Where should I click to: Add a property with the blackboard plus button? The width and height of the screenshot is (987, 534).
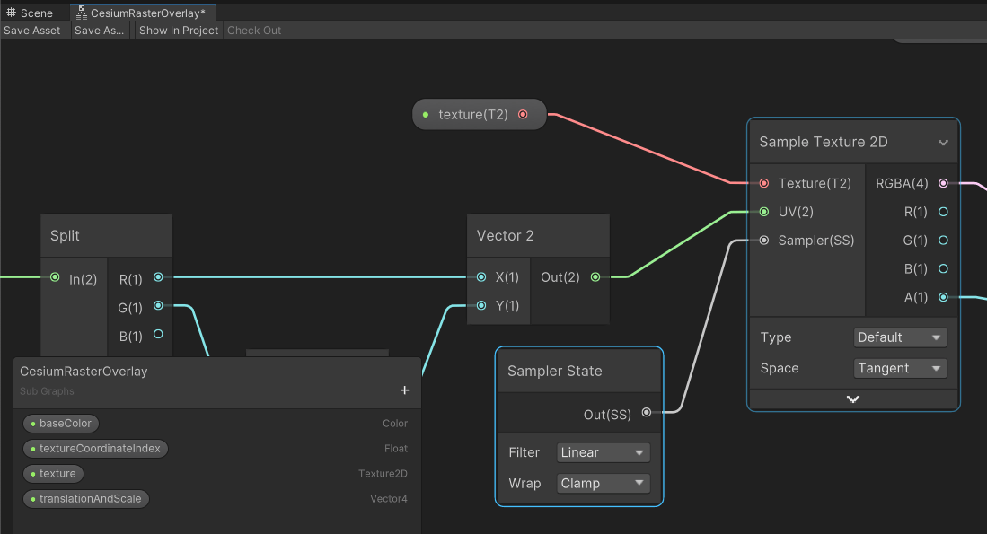point(405,390)
